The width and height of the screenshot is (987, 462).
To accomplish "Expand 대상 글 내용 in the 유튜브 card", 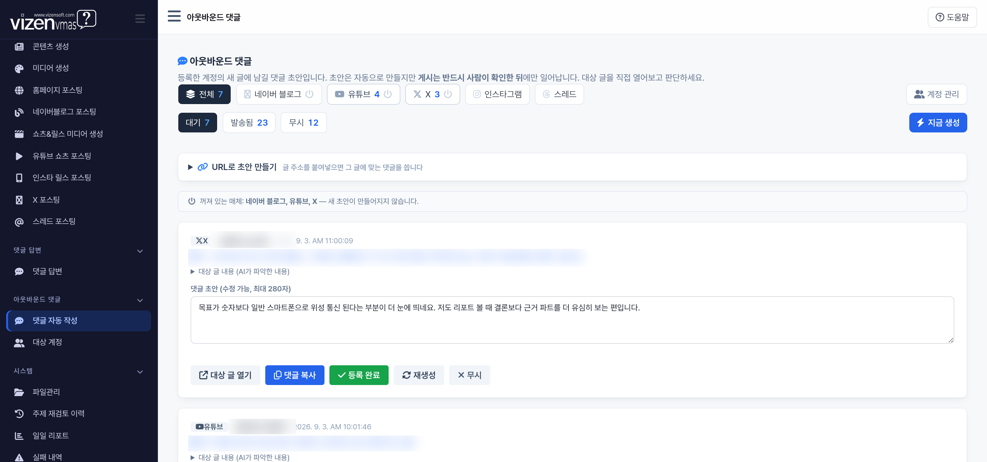I will (x=240, y=457).
